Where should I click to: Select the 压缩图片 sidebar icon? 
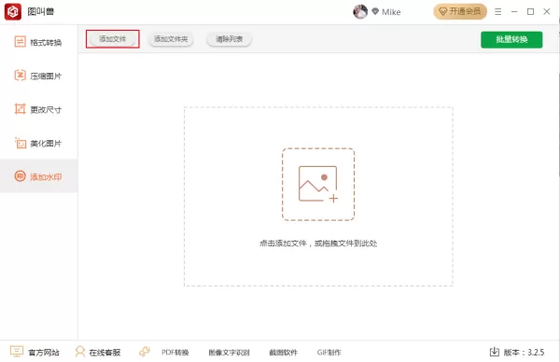point(20,76)
